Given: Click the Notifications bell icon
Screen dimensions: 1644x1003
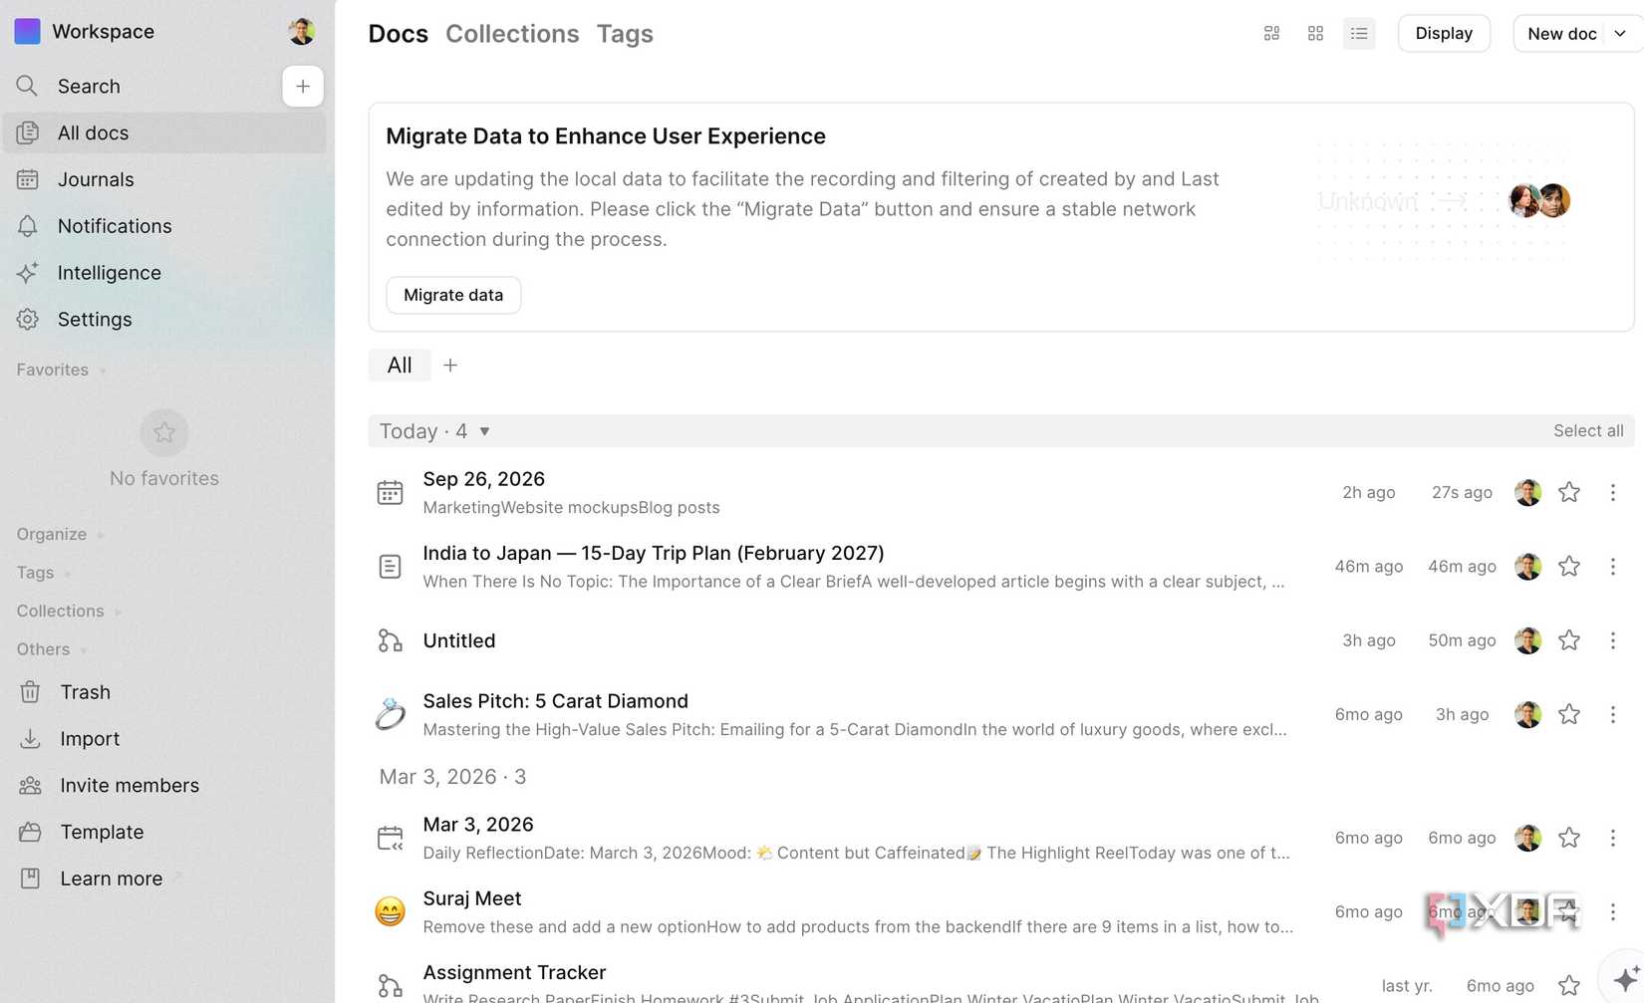Looking at the screenshot, I should pyautogui.click(x=28, y=226).
